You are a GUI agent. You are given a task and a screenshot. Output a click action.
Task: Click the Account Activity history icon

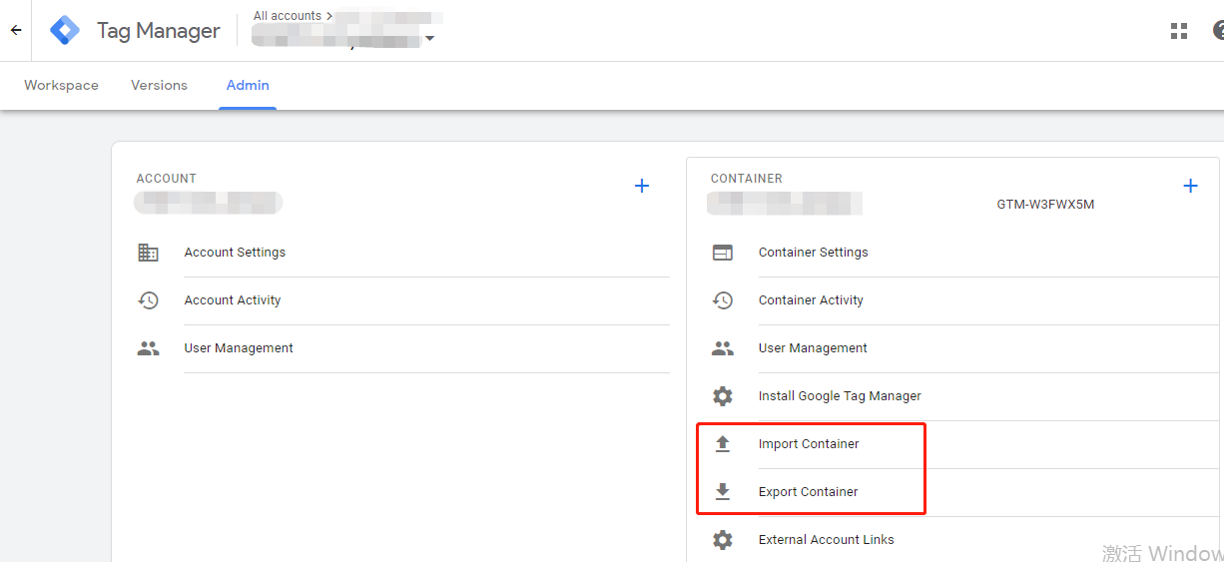[148, 300]
